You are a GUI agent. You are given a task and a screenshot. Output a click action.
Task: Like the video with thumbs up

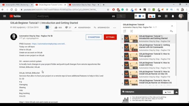point(56,27)
